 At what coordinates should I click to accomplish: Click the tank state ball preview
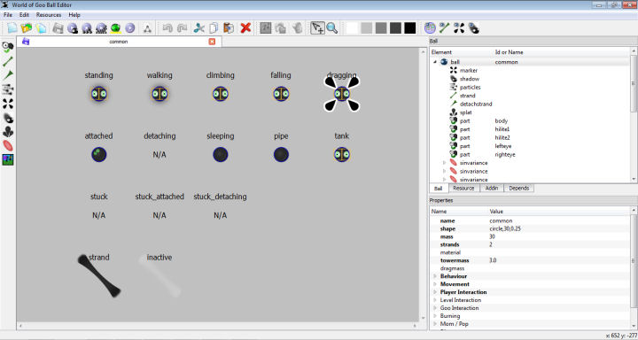tap(342, 155)
